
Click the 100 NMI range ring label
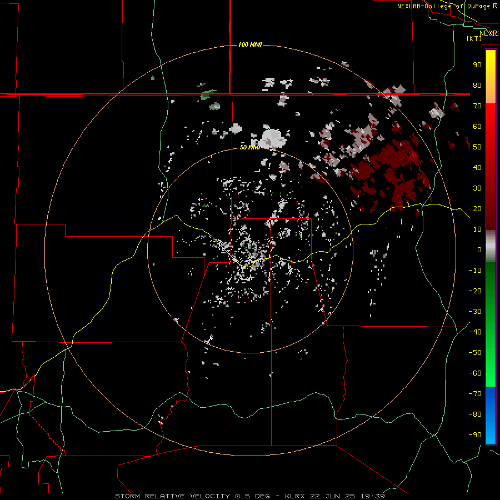pyautogui.click(x=250, y=44)
